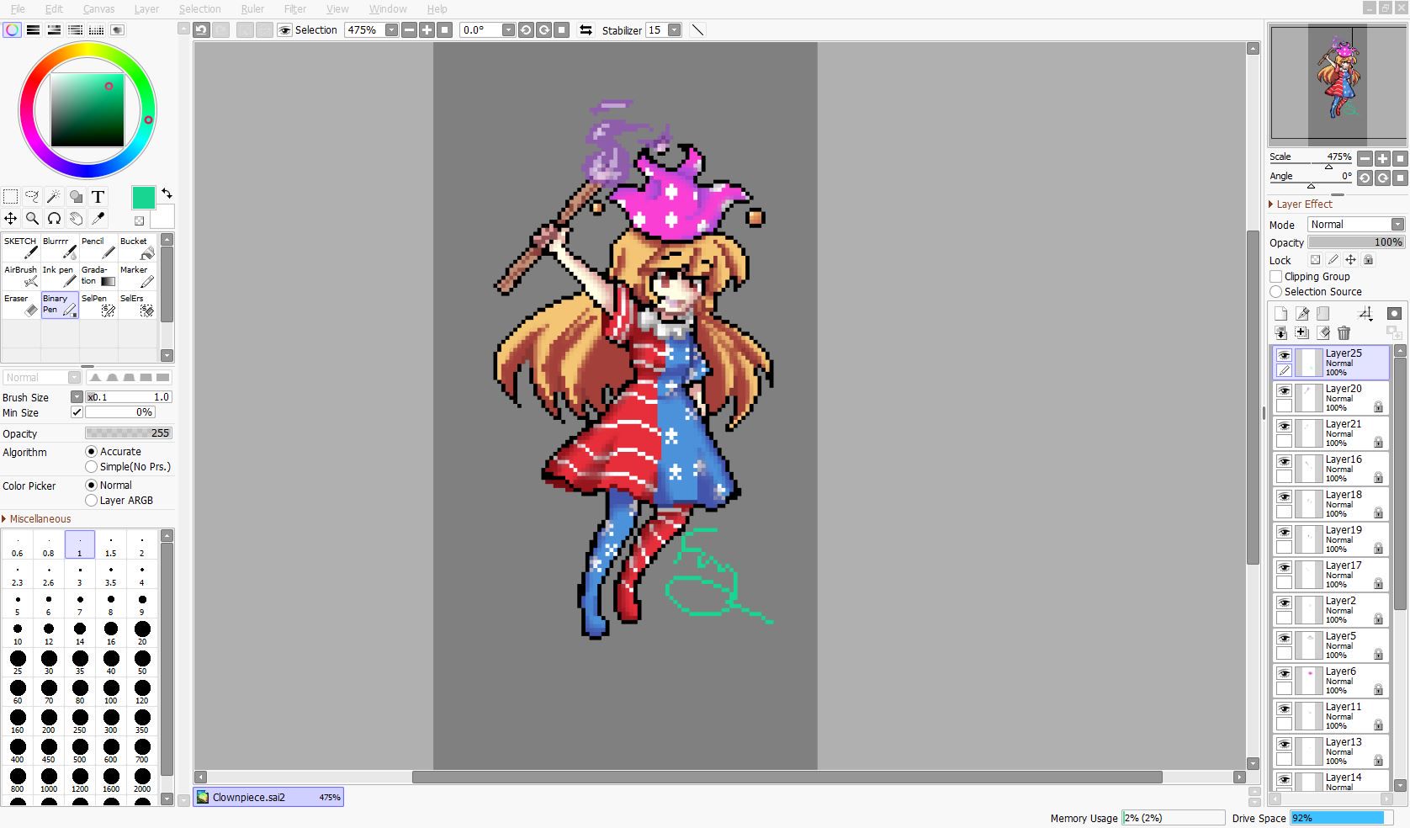Choose the SelErs selection eraser
Viewport: 1410px width, 828px height.
pos(137,305)
